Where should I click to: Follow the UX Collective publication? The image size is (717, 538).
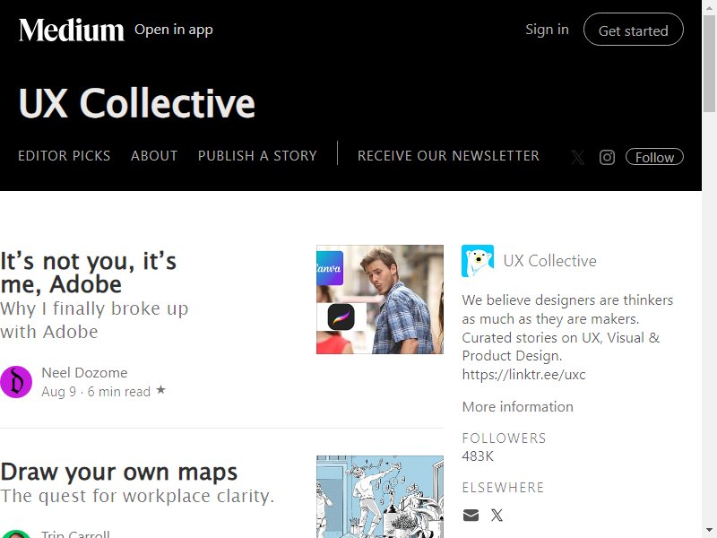654,157
